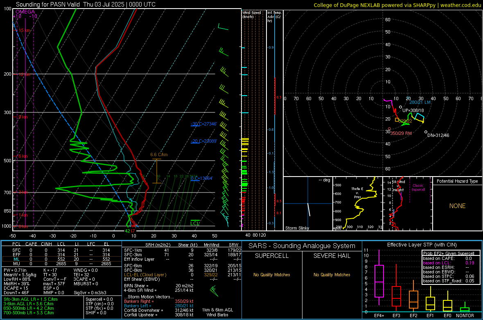
Task: Click the green LCL marker on skew-T
Action: pos(195,223)
